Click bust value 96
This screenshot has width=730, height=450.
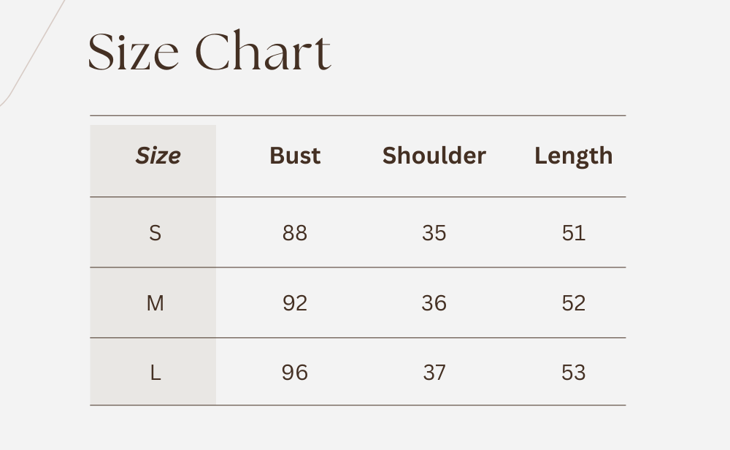click(x=295, y=373)
